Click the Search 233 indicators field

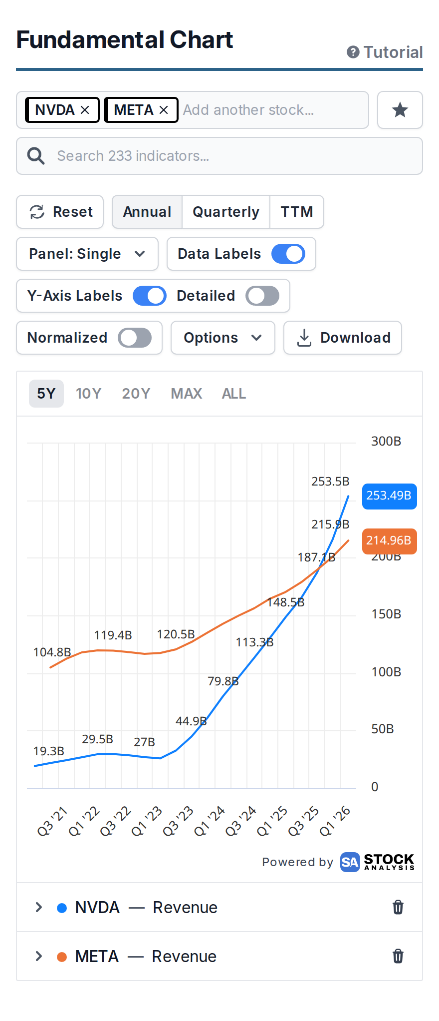pyautogui.click(x=219, y=156)
